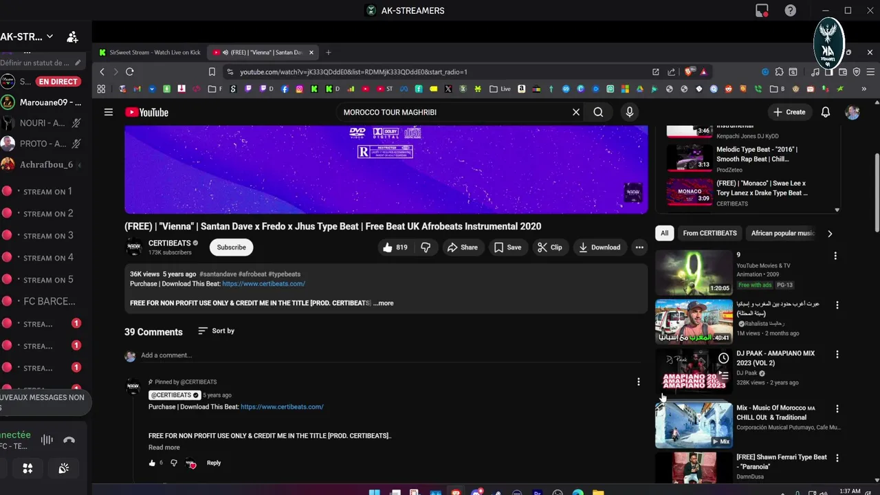Open options for Music Of Morocco mix
The image size is (880, 495).
[x=837, y=408]
